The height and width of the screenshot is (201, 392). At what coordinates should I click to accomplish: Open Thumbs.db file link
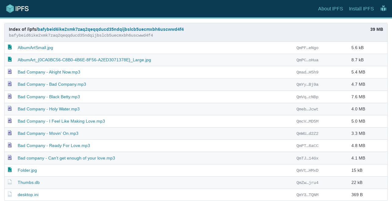click(29, 182)
